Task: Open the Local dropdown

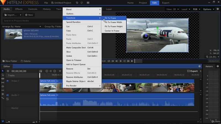Action: [x=186, y=9]
